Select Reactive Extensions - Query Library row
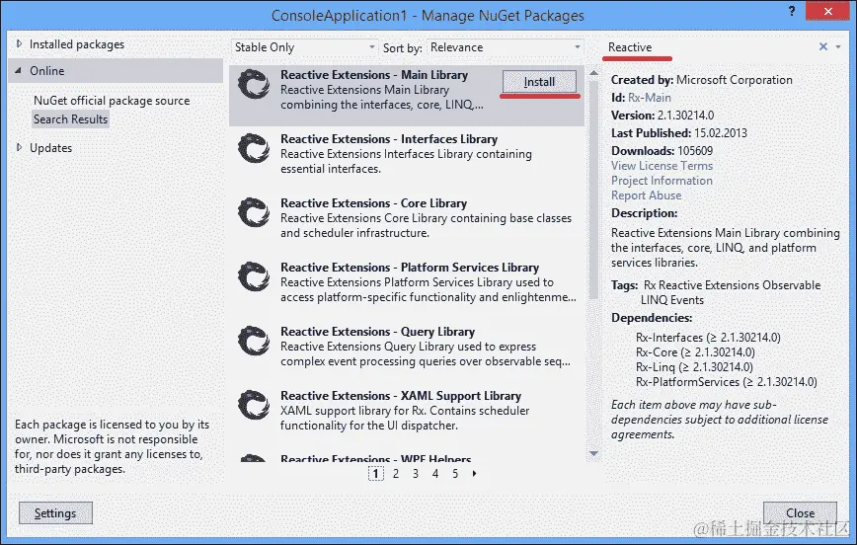This screenshot has height=545, width=857. coord(407,346)
